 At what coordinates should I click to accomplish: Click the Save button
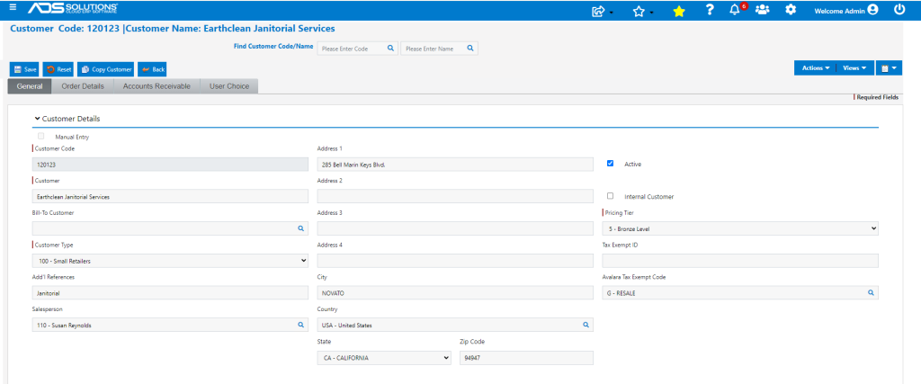point(24,69)
